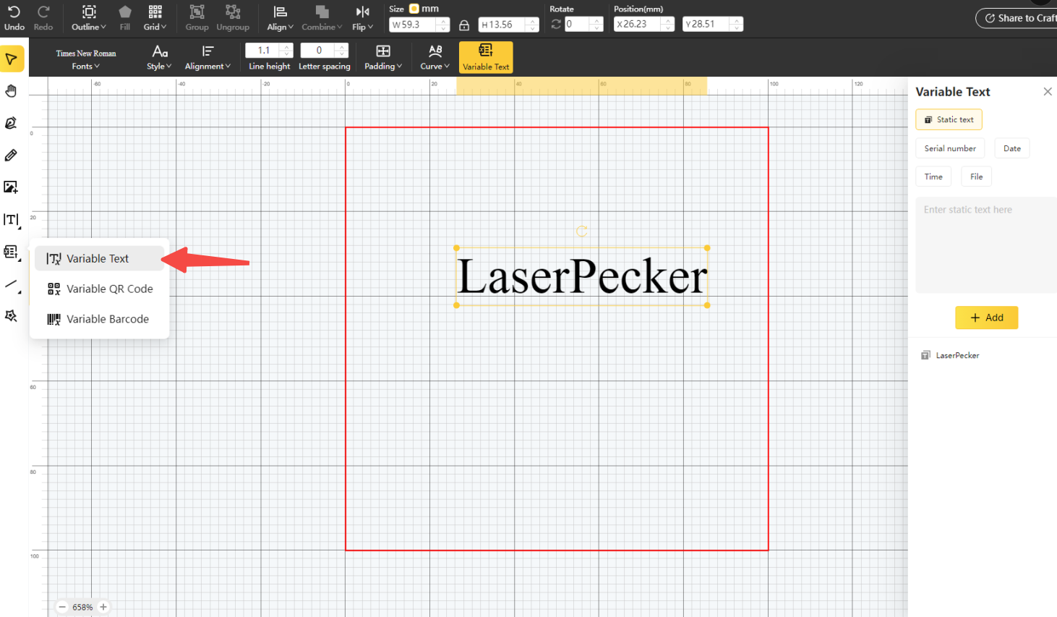Click the rotate icon beside the Rotate field
Image resolution: width=1057 pixels, height=617 pixels.
[x=556, y=24]
